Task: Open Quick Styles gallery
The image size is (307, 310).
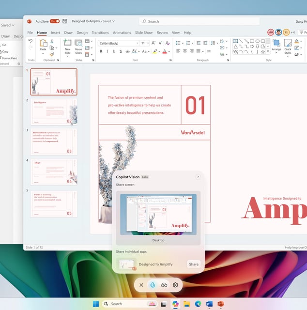Action: click(x=288, y=47)
